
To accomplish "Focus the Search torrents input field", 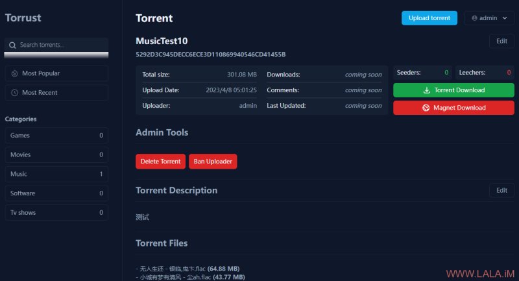I will click(x=56, y=45).
